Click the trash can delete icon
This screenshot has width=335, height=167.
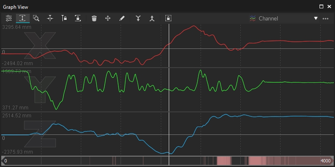point(94,19)
